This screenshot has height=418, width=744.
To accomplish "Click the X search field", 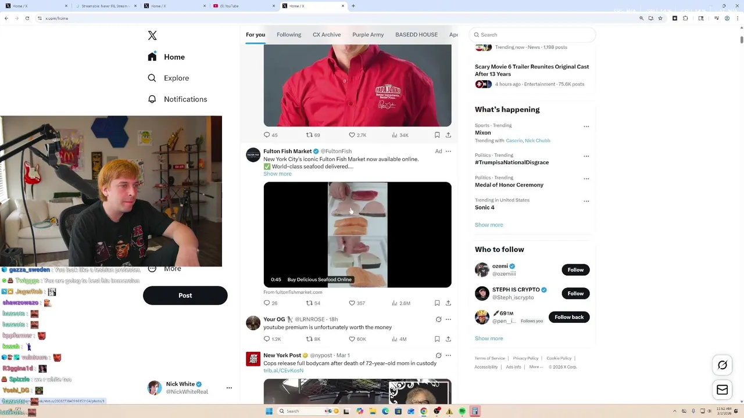I will [532, 35].
